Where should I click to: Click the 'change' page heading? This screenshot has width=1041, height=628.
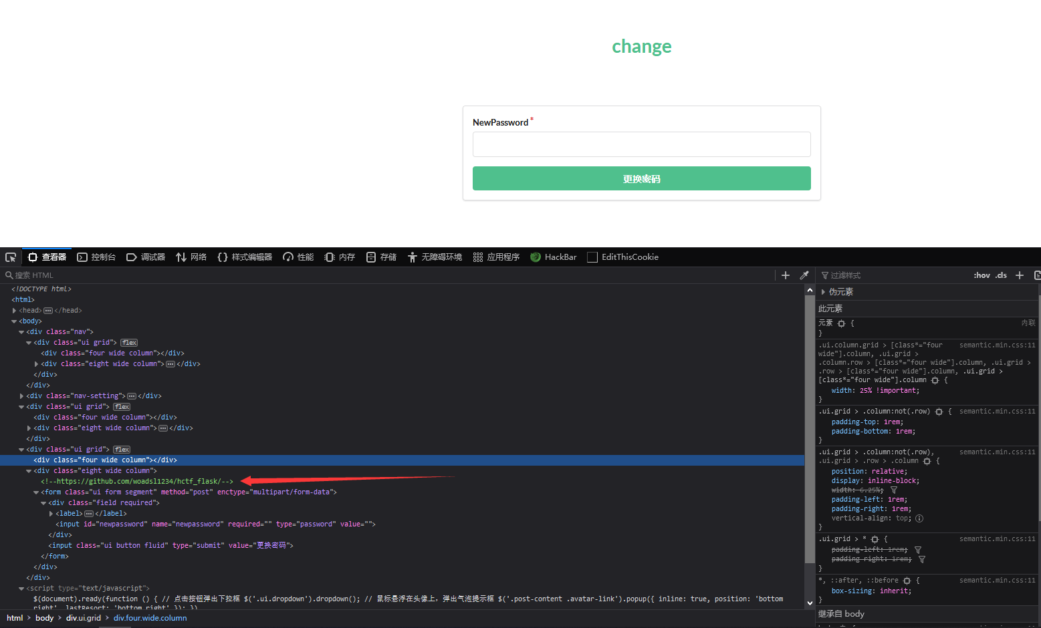(642, 47)
